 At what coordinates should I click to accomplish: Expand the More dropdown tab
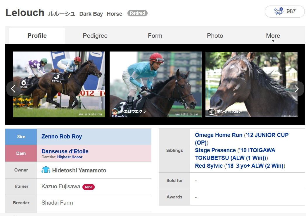[x=273, y=37]
